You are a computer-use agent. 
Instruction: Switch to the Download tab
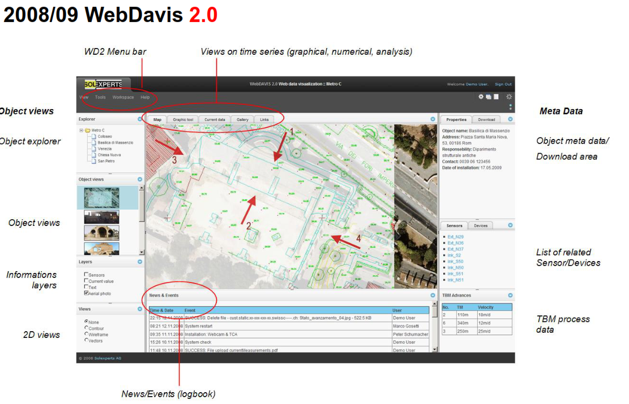(x=486, y=119)
